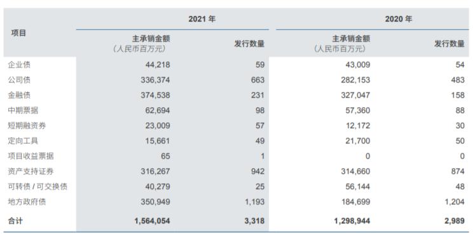Click the 中期票据 row label
Image resolution: width=473 pixels, height=234 pixels.
(24, 110)
